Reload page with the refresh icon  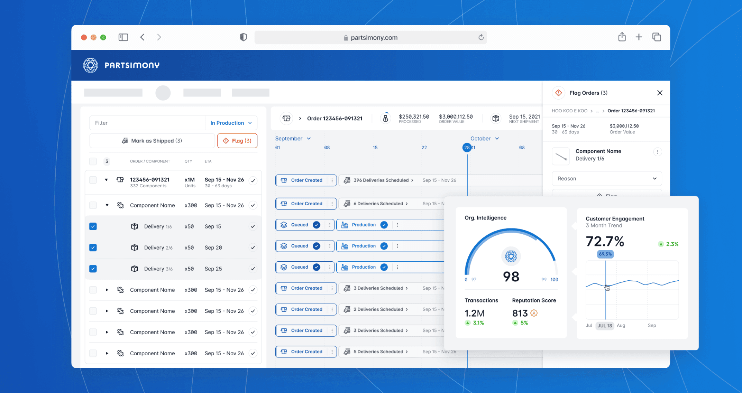point(481,37)
